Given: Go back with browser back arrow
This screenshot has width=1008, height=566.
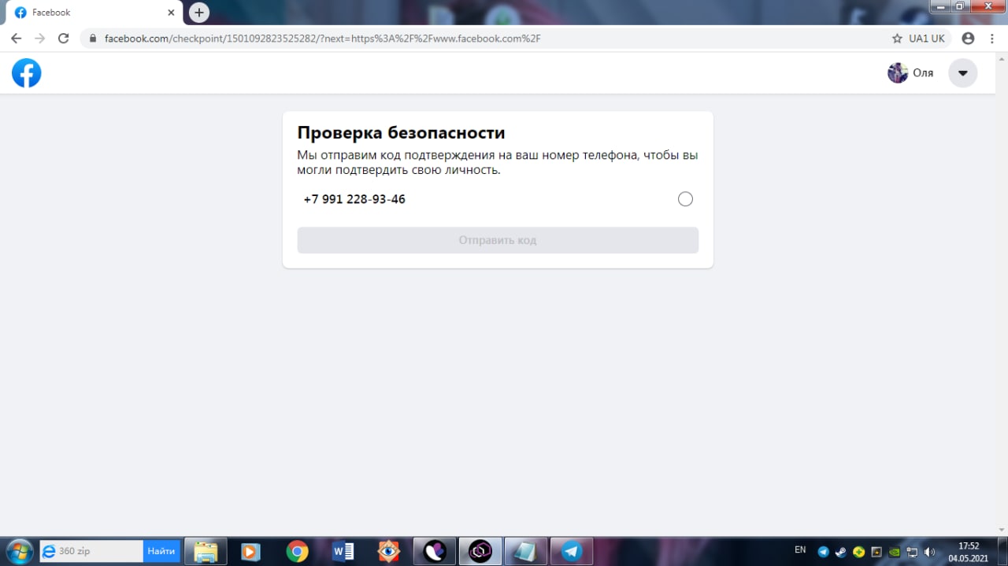Looking at the screenshot, I should (x=16, y=38).
